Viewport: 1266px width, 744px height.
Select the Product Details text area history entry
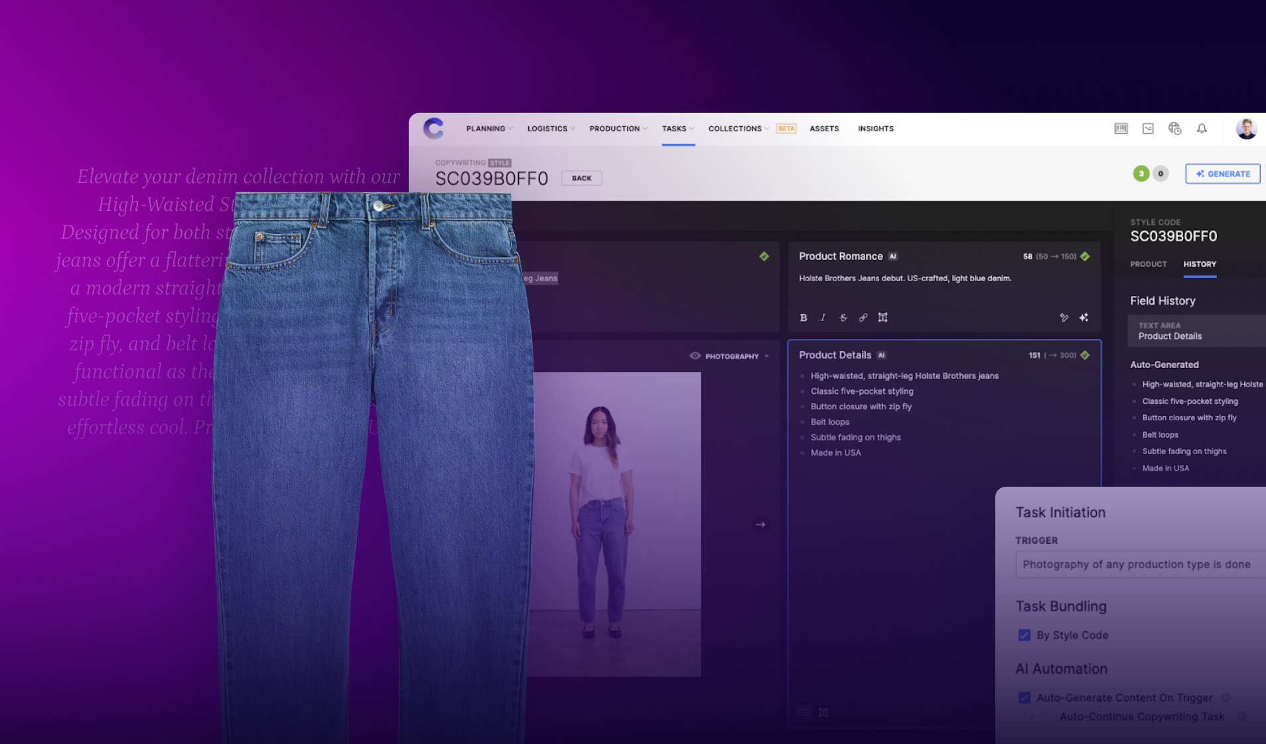[1196, 331]
